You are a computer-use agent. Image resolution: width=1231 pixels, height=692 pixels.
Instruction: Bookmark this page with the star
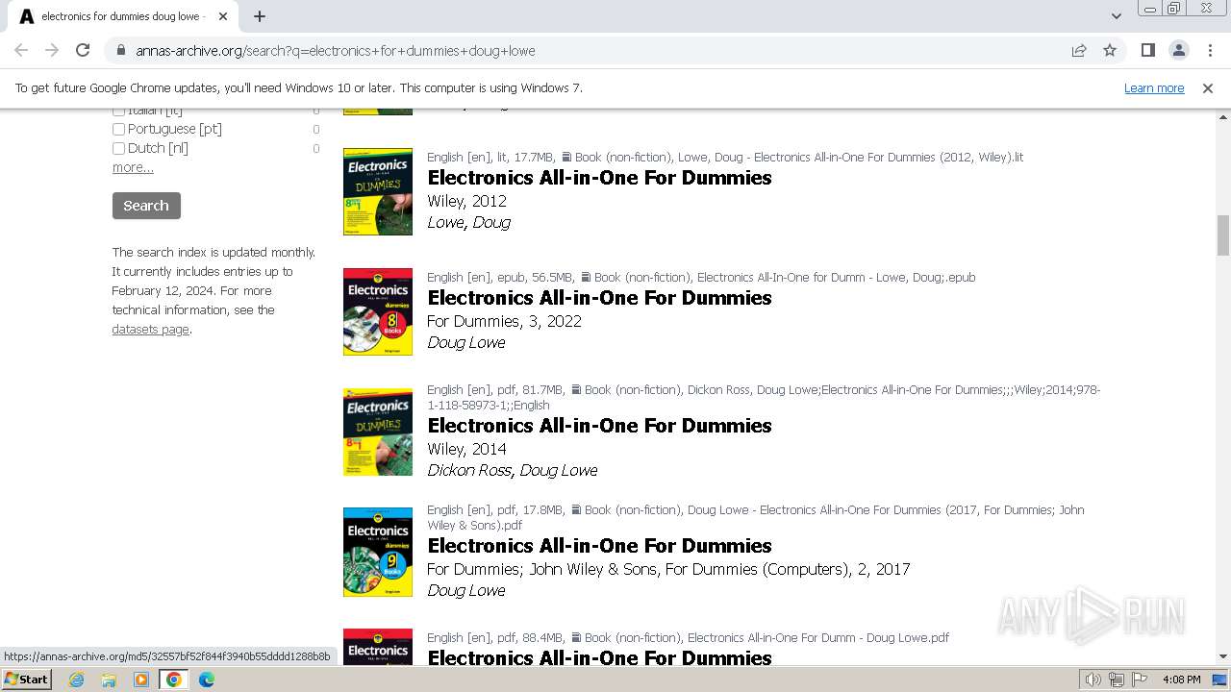pyautogui.click(x=1110, y=50)
